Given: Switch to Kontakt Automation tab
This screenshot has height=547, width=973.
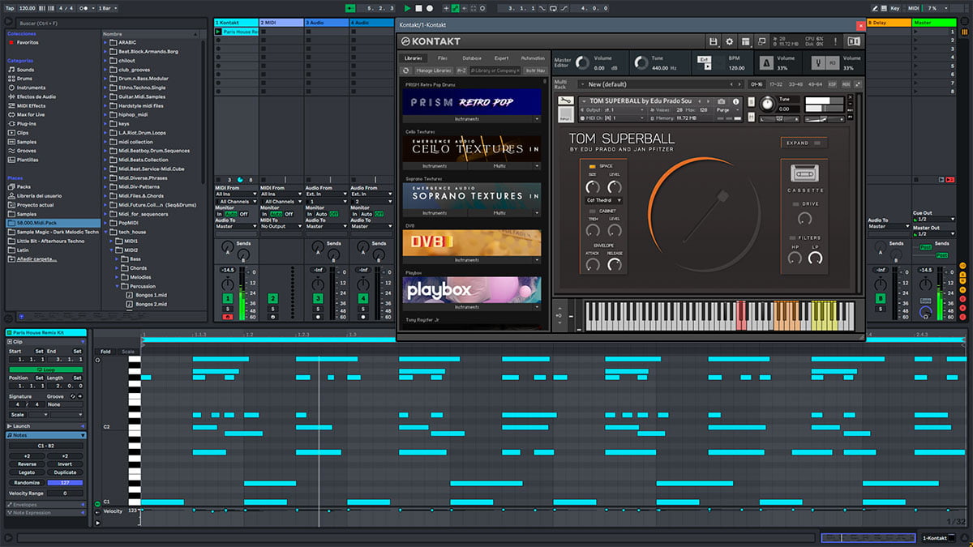Looking at the screenshot, I should (533, 58).
